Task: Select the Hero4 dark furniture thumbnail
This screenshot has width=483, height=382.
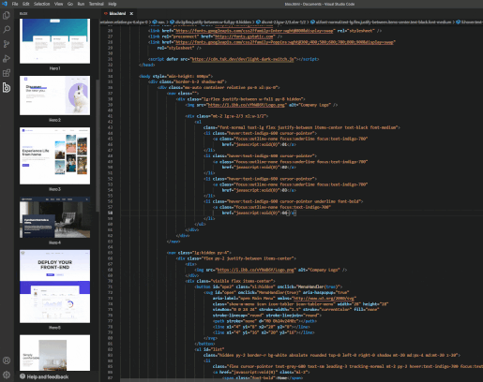Action: coord(54,217)
